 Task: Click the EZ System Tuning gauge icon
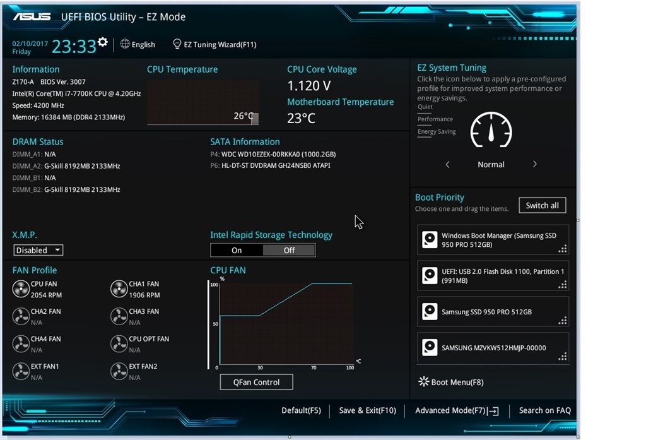click(491, 130)
